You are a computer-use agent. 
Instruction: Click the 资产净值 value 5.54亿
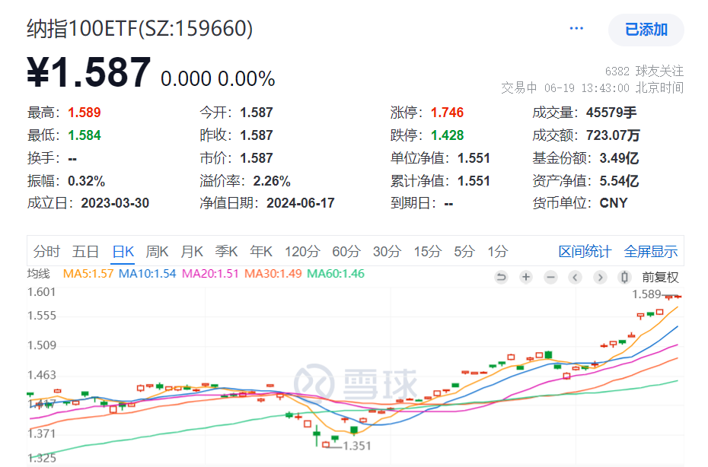[619, 181]
